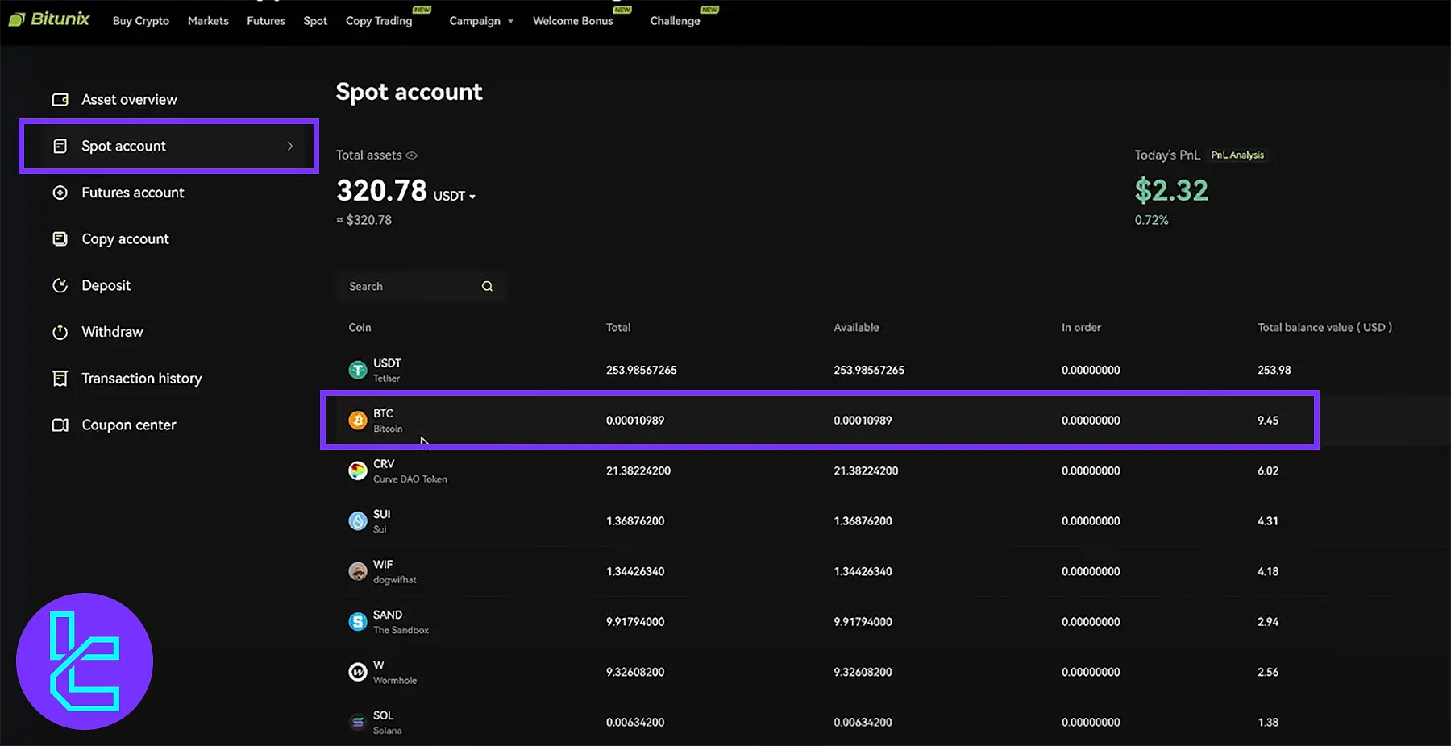Click Wormhole balance value 2.56

click(x=1268, y=672)
